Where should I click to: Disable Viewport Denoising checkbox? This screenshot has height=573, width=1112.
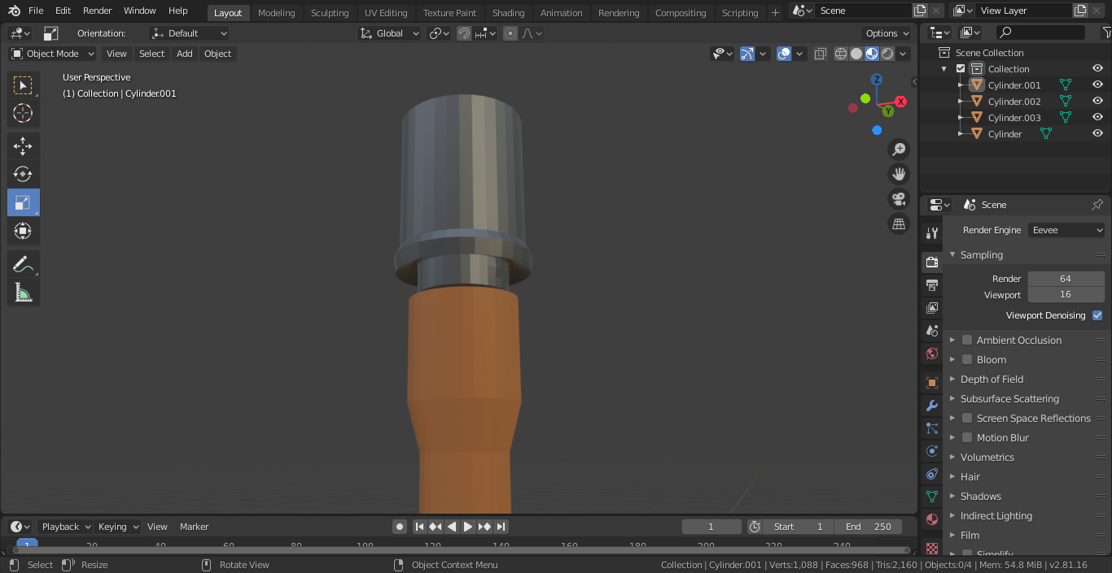(1097, 315)
